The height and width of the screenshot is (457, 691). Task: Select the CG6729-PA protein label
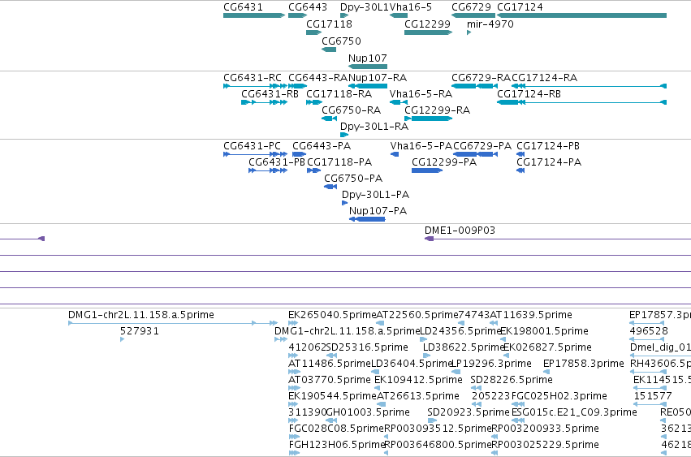(x=482, y=146)
